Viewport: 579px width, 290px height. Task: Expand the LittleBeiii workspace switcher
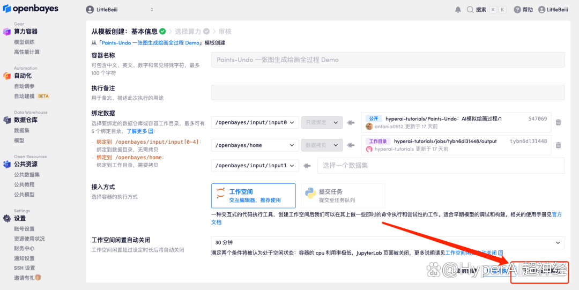point(120,10)
